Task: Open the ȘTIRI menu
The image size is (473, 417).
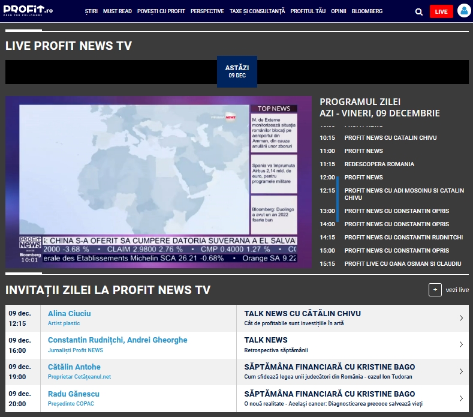Action: point(91,11)
